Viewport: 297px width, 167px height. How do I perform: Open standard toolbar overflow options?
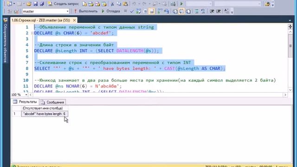[x=273, y=4]
